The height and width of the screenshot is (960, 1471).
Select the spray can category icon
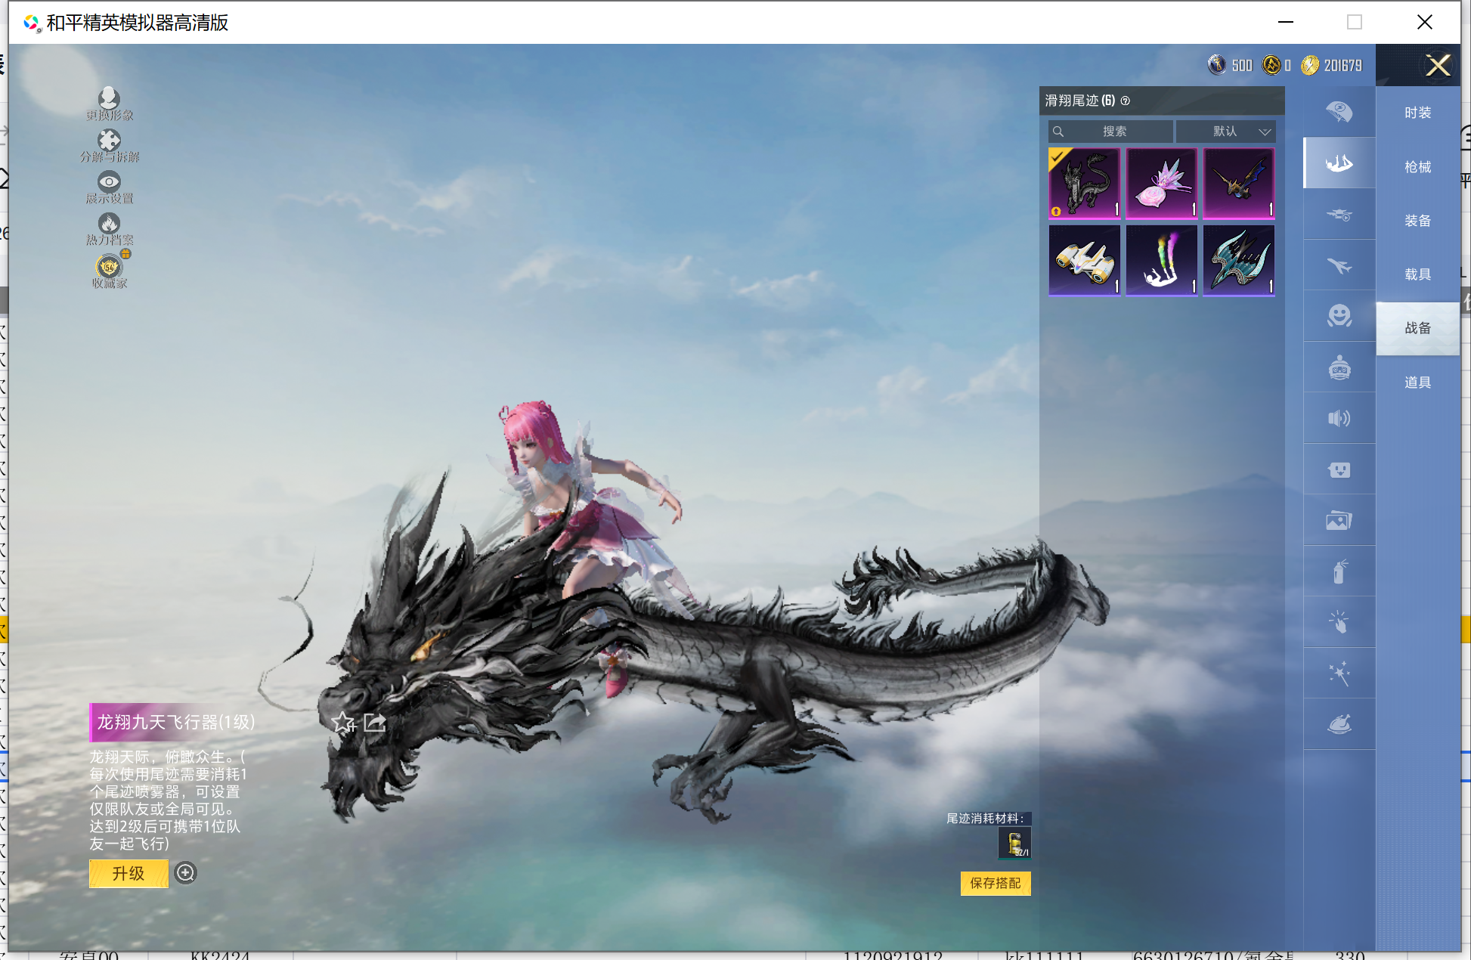click(x=1339, y=571)
